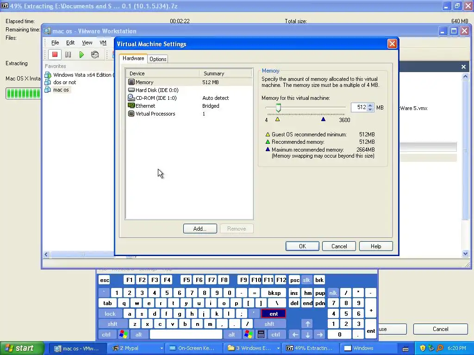Image resolution: width=474 pixels, height=355 pixels.
Task: Click the left Windows logo key on keyboard
Action: click(123, 335)
